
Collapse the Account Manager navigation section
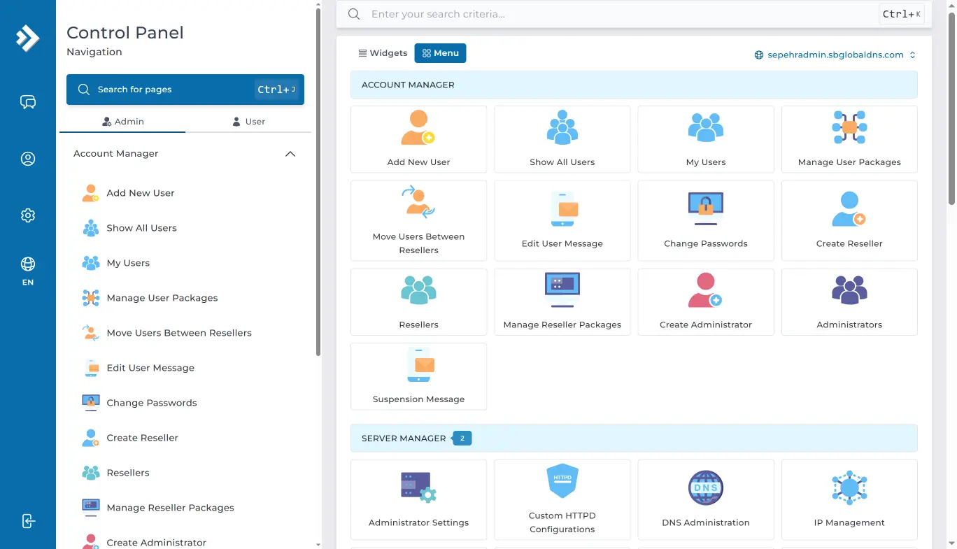[x=290, y=154]
